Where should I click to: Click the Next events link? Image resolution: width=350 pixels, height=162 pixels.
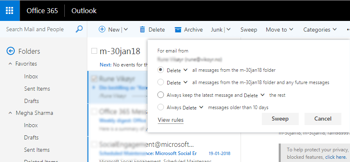pyautogui.click(x=105, y=65)
